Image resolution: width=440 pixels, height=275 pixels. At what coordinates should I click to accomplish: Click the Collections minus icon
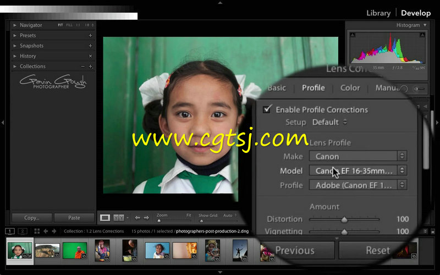point(83,67)
